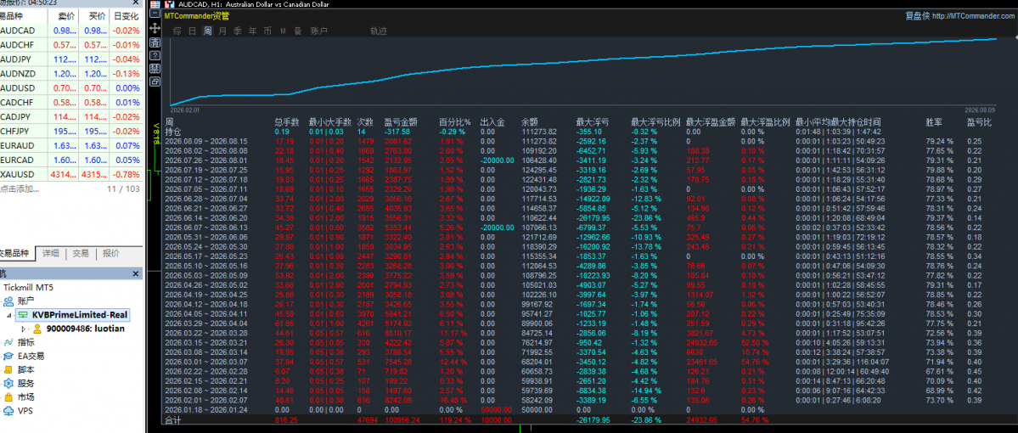This screenshot has width=1018, height=433.
Task: Select the AUDCHF symbol row
Action: click(70, 45)
